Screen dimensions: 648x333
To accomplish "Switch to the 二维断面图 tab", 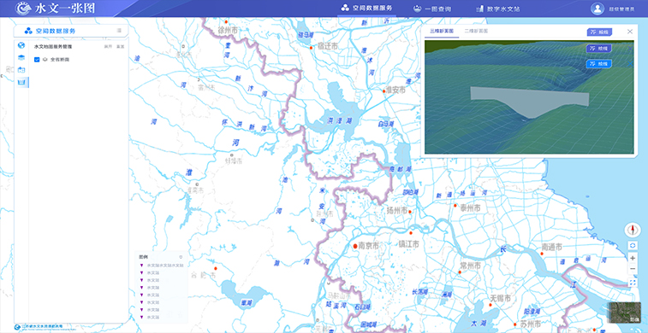I will (x=476, y=31).
